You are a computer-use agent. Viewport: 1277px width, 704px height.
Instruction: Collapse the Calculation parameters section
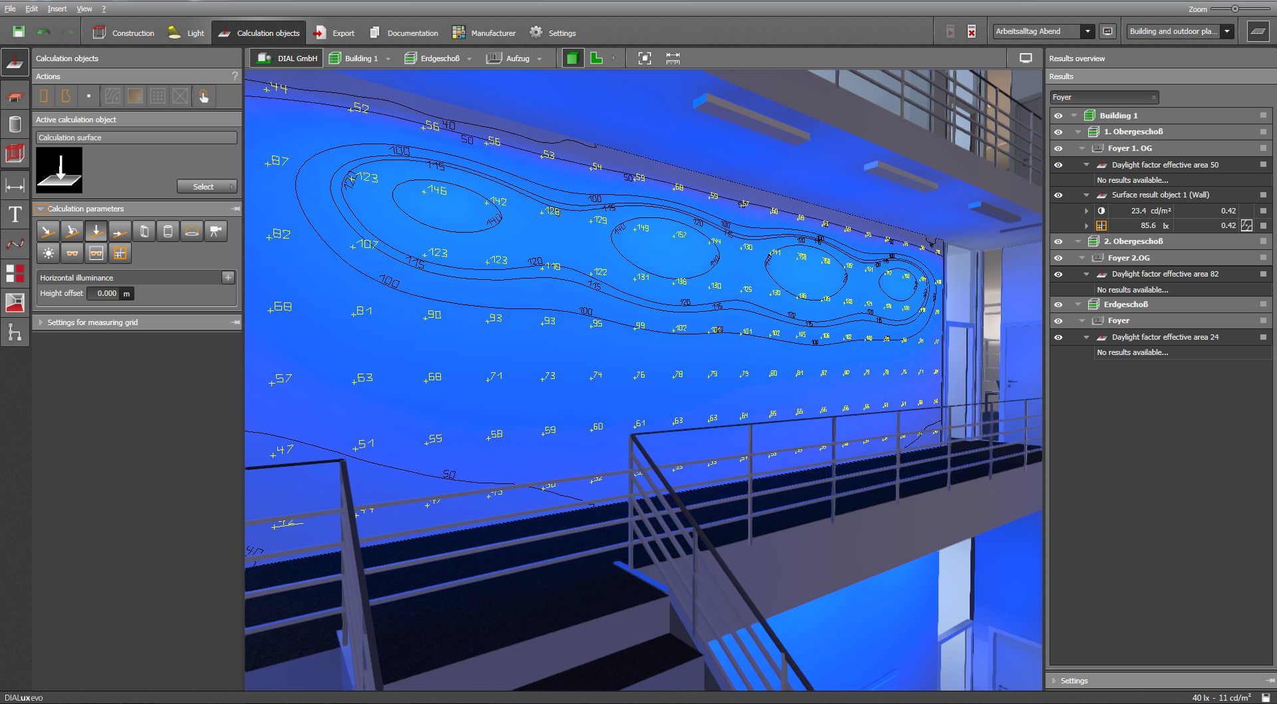(41, 209)
